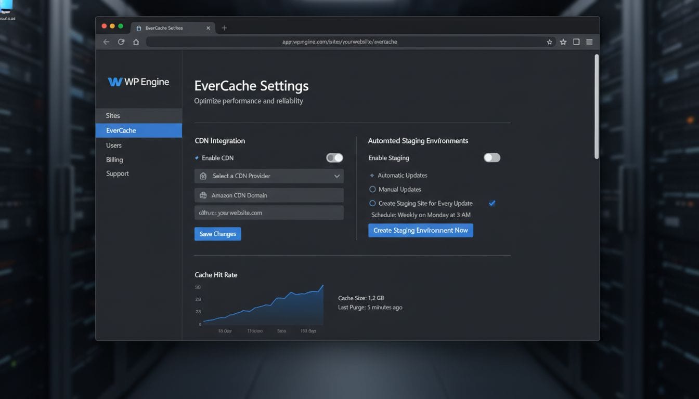Viewport: 699px width, 399px height.
Task: Click the browser address bar URL
Action: 340,42
